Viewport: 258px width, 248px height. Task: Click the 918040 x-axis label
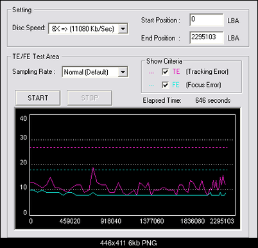111,221
